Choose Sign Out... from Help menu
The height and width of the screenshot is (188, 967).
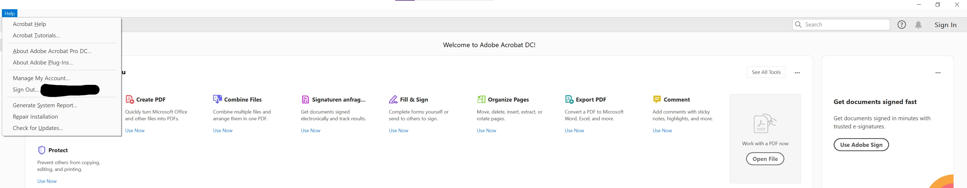pos(62,90)
